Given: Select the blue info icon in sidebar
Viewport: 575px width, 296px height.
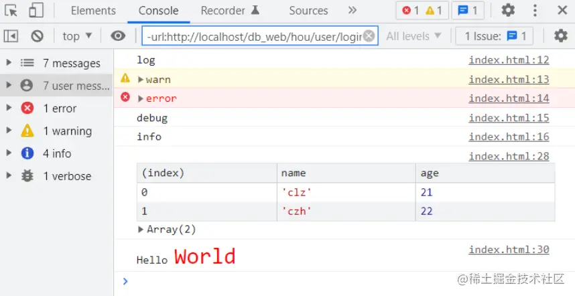Looking at the screenshot, I should click(27, 153).
